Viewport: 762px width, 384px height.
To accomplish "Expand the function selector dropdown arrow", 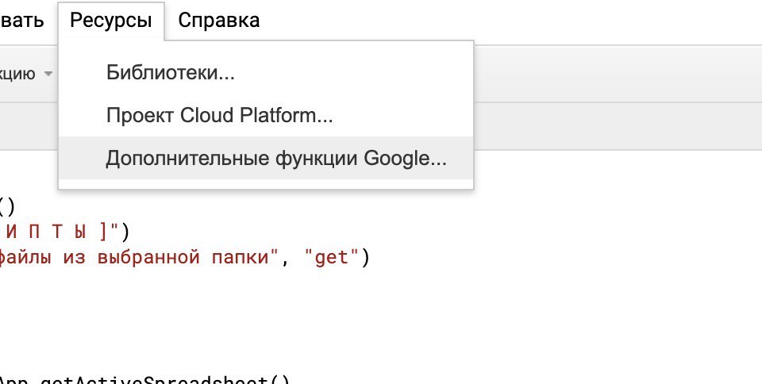I will pos(48,74).
